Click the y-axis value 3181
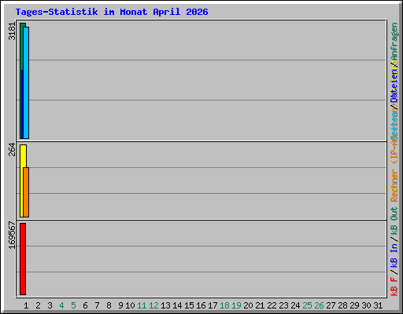This screenshot has height=314, width=403. click(12, 31)
